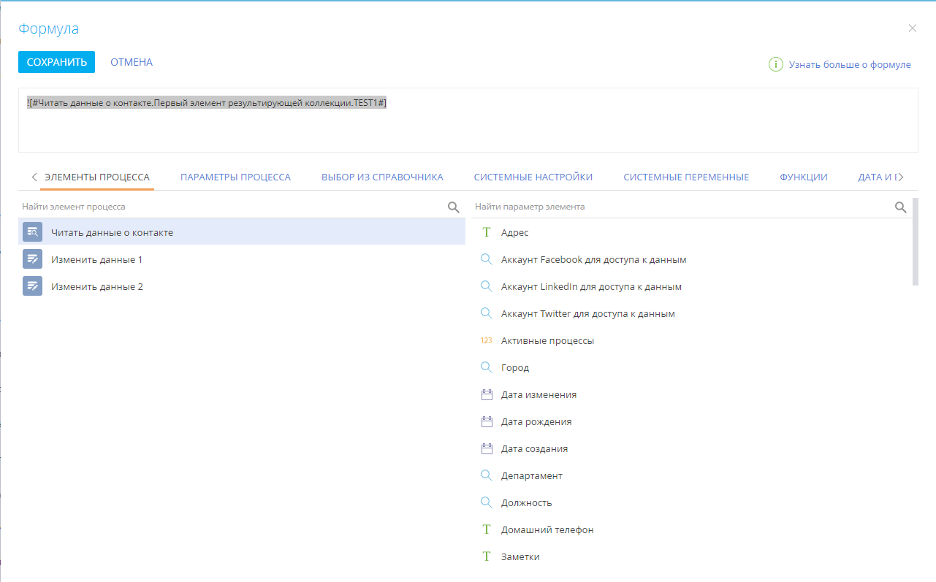Switch to the Функции tab

pyautogui.click(x=803, y=177)
